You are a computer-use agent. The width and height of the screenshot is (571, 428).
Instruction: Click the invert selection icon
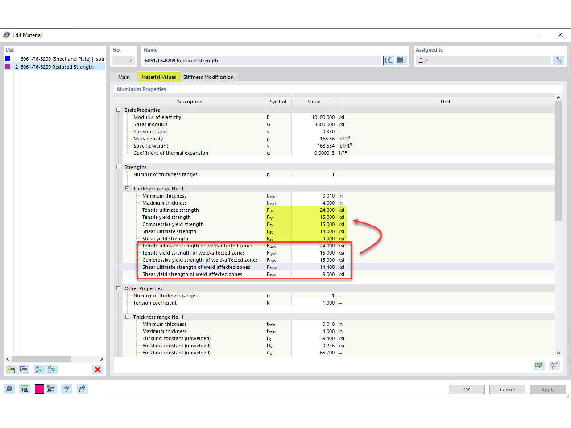52,370
